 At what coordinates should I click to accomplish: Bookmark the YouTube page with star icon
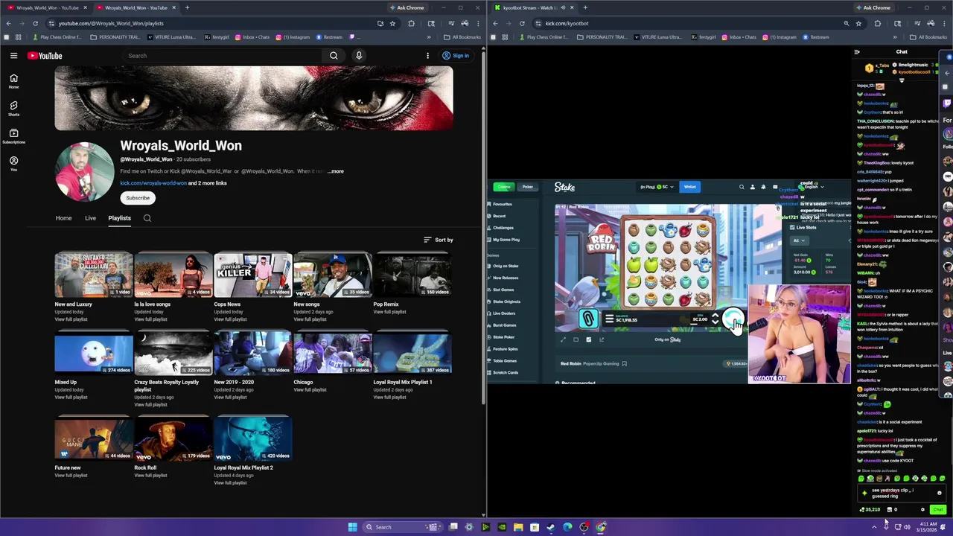(x=392, y=23)
